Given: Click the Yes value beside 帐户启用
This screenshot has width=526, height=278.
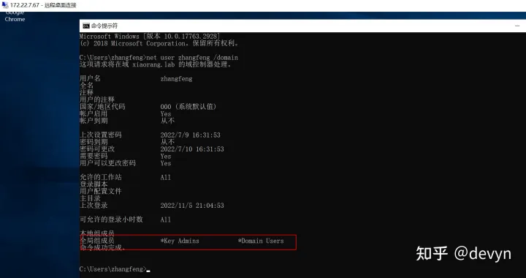Looking at the screenshot, I should click(x=166, y=114).
